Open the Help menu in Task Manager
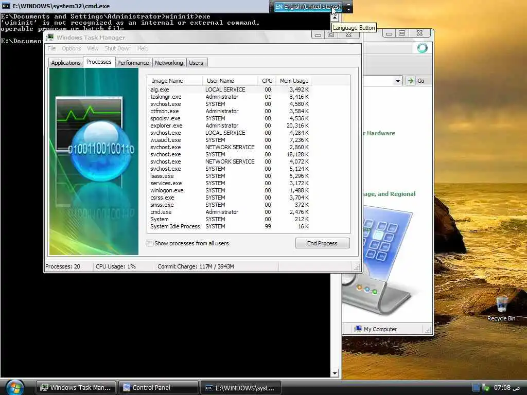Image resolution: width=527 pixels, height=395 pixels. pyautogui.click(x=143, y=48)
